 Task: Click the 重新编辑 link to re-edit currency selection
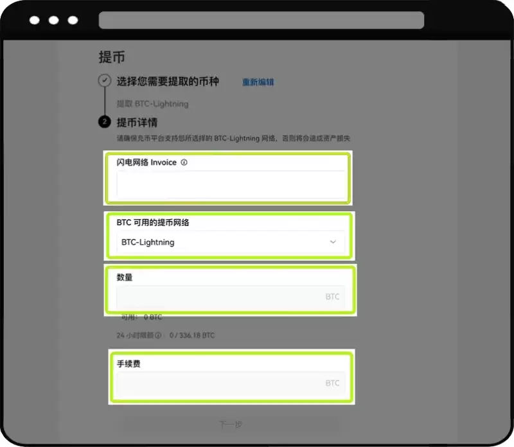coord(258,82)
